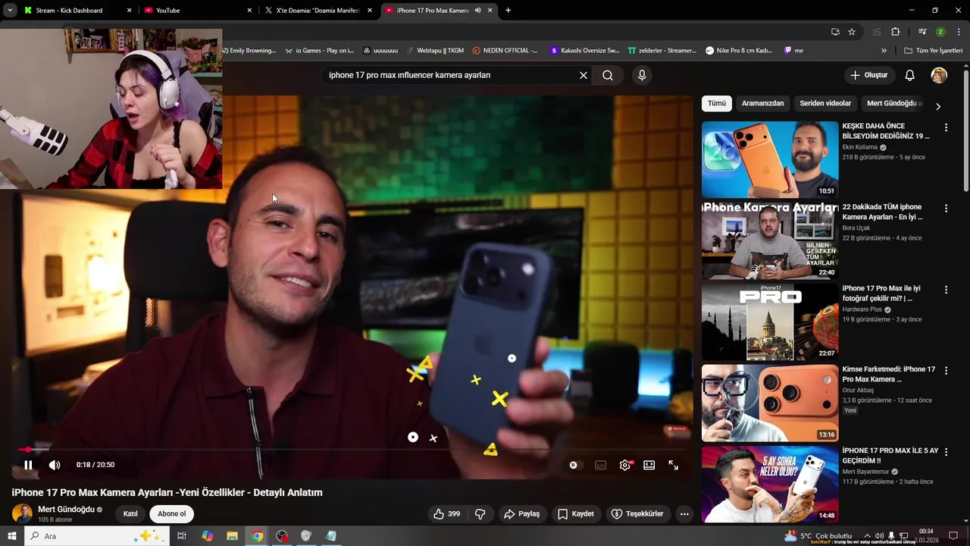Open the Onur Akbaş 13:16 video thumbnail
The height and width of the screenshot is (546, 970).
(770, 403)
